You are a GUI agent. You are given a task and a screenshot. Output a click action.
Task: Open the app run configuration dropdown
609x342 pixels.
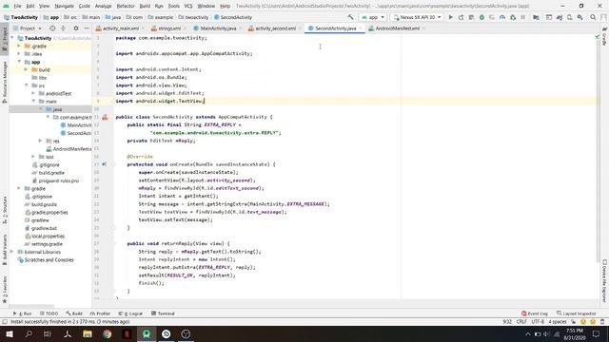372,17
